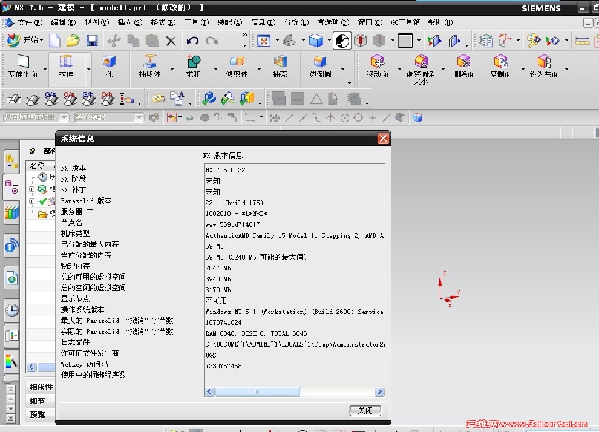599x432 pixels.
Task: Click the Fit view icon
Action: click(264, 41)
